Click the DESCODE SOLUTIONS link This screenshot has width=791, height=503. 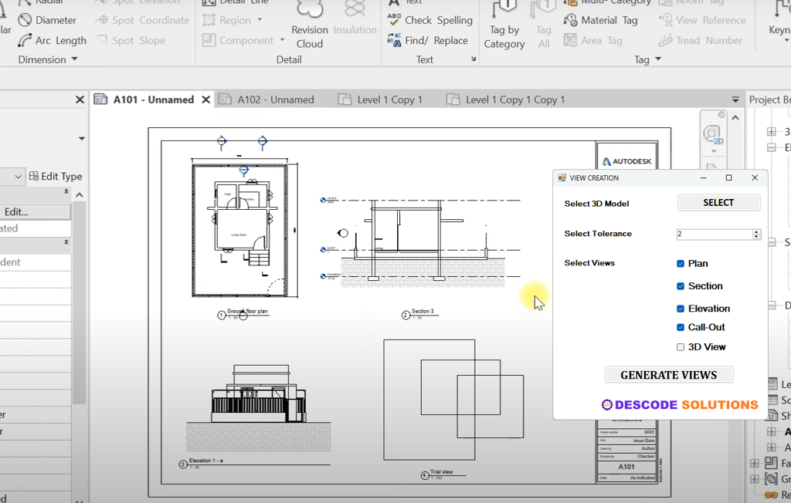(680, 405)
